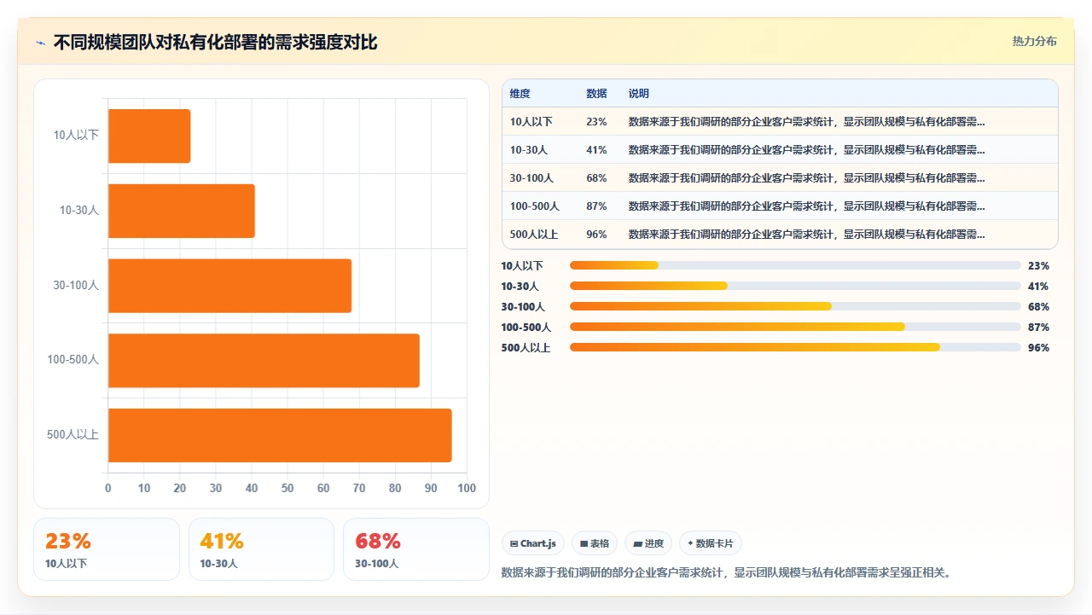Click the 500人以上 y-axis label on the chart

73,435
